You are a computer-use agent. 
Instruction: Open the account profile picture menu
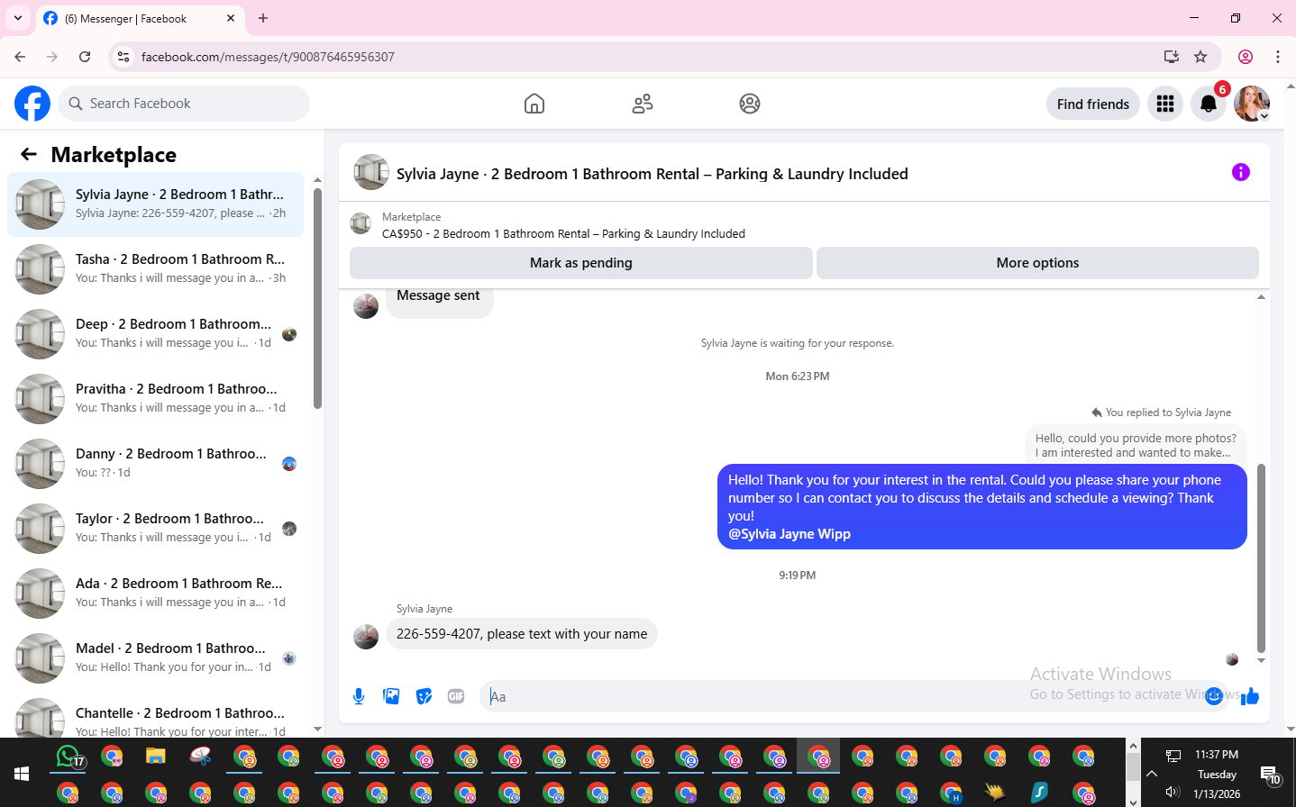pyautogui.click(x=1252, y=104)
